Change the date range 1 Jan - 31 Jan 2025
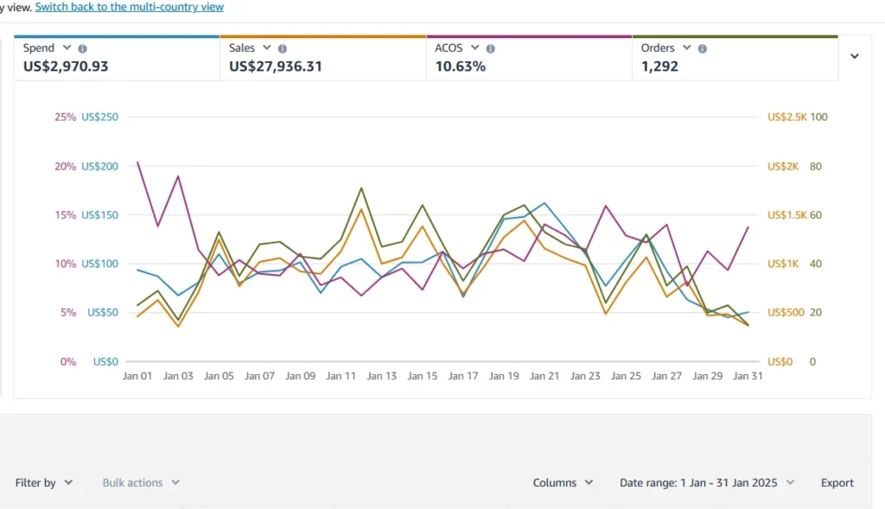 [707, 483]
